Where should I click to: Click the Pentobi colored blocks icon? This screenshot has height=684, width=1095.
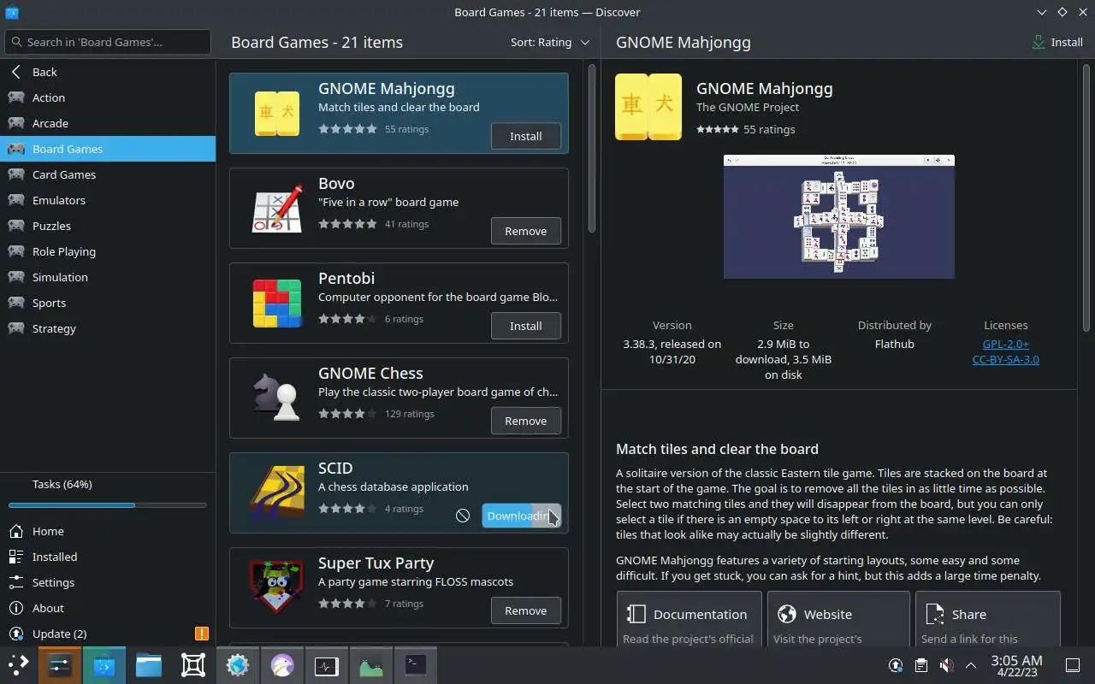[277, 304]
